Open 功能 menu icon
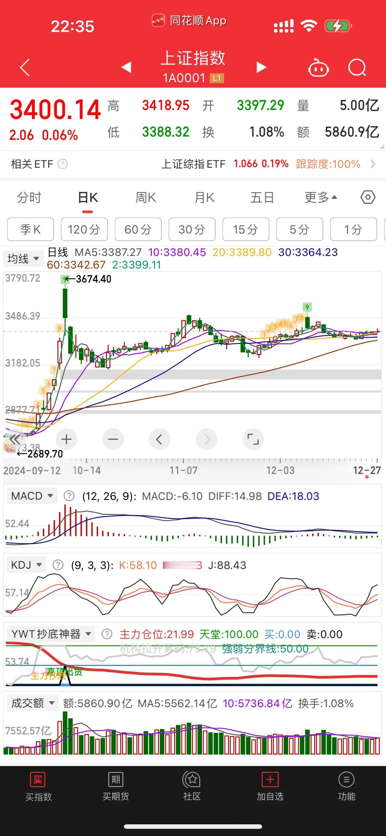 pyautogui.click(x=346, y=786)
